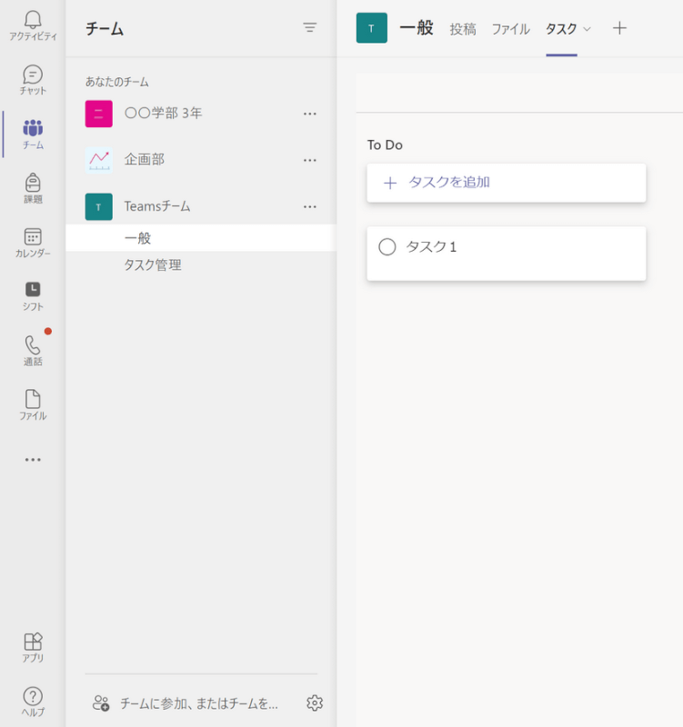Open the ファイル icon in sidebar
Viewport: 683px width, 727px height.
pyautogui.click(x=33, y=399)
